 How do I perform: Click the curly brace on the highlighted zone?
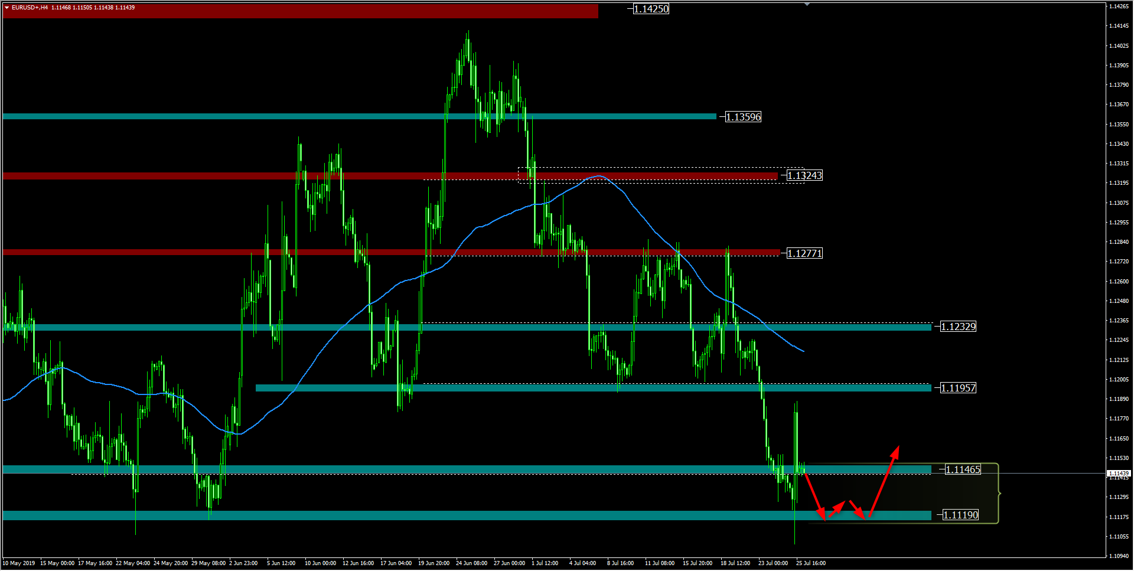[x=999, y=493]
